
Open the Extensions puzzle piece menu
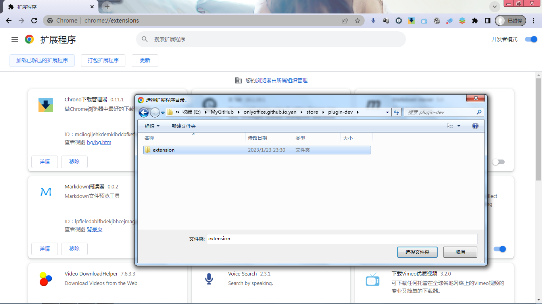click(475, 21)
